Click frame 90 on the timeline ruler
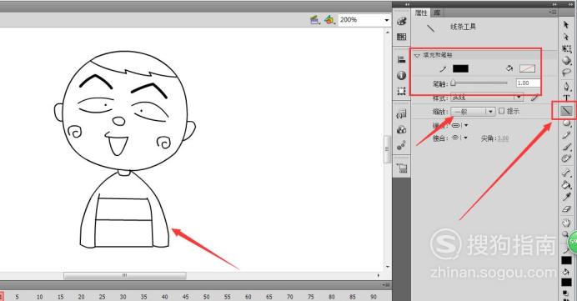 374,297
